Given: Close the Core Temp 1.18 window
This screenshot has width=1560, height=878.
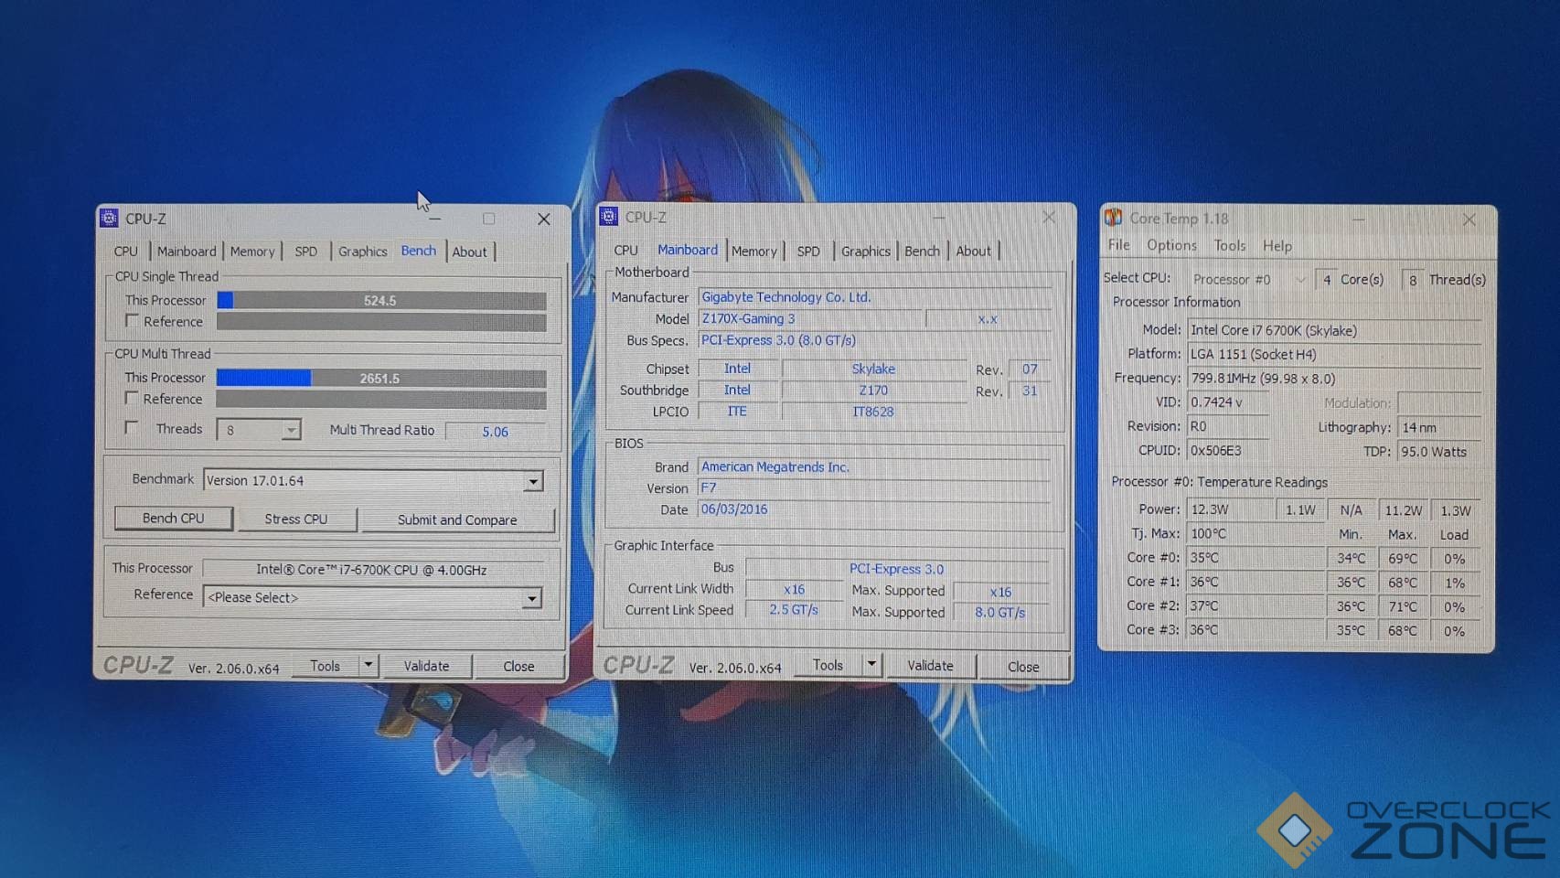Looking at the screenshot, I should (x=1469, y=219).
